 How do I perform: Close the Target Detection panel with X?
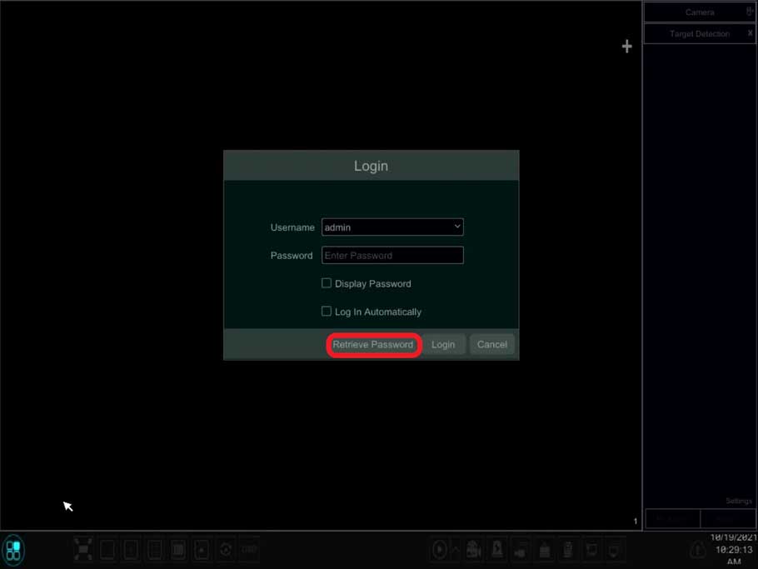750,33
